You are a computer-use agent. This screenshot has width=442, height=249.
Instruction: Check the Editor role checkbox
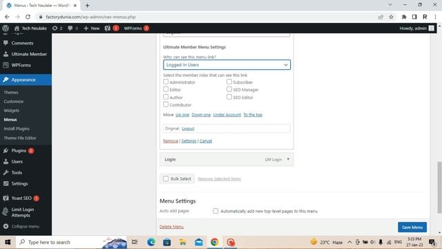pyautogui.click(x=166, y=89)
